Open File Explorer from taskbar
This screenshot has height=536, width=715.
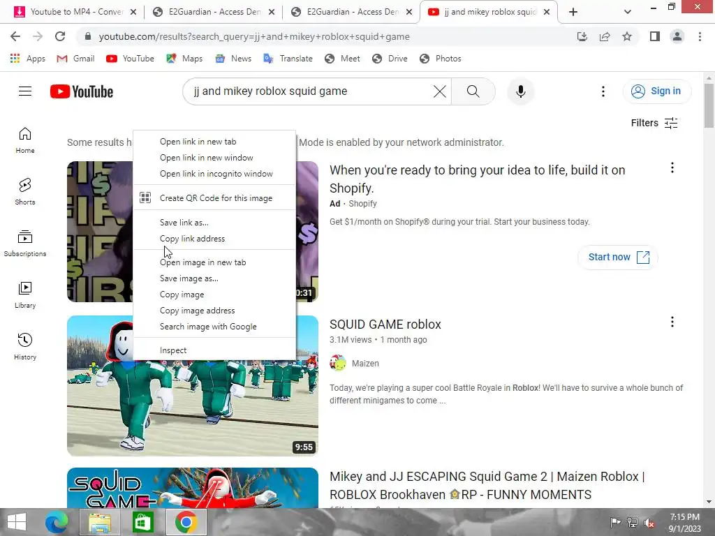tap(99, 522)
